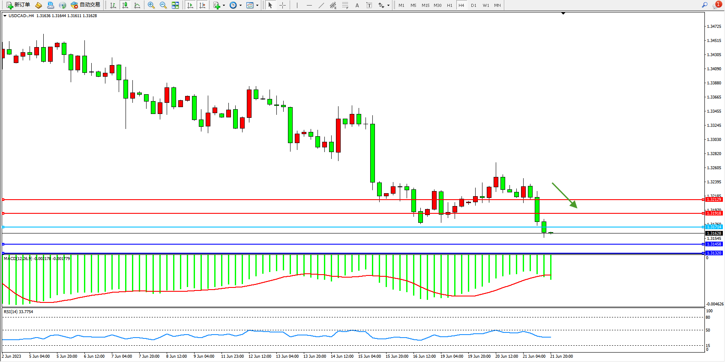Toggle the AutoTrading (自动交易) button
This screenshot has height=362, width=725.
point(86,5)
